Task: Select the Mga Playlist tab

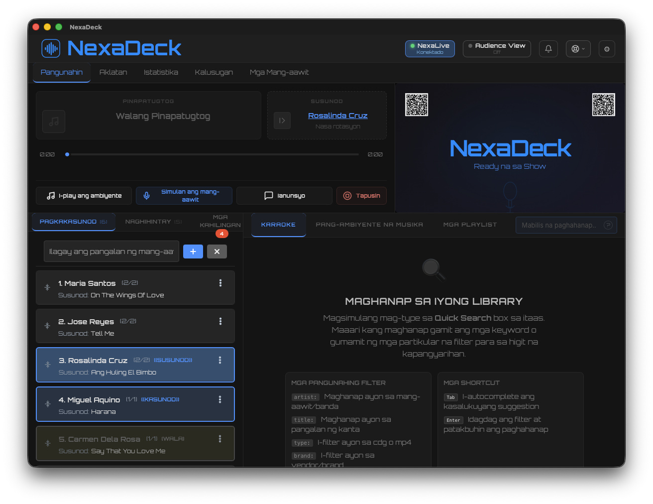Action: coord(470,225)
